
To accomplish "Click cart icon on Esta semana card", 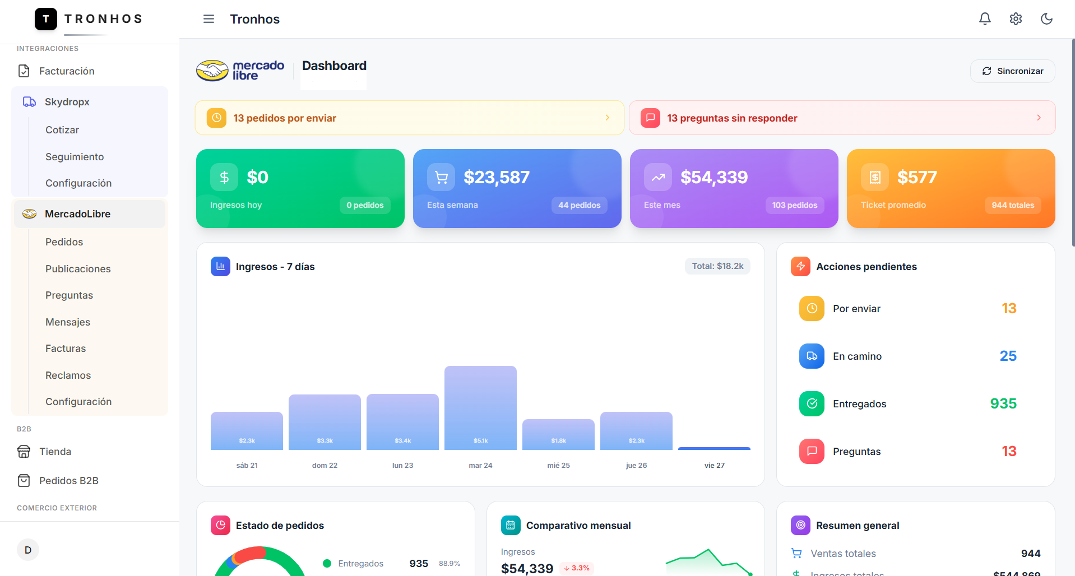I will tap(441, 178).
